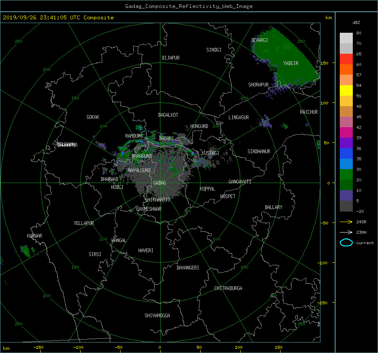The image size is (378, 353).
Task: Select the magenta 39-42 dBZ legend swatch
Action: pos(346,133)
